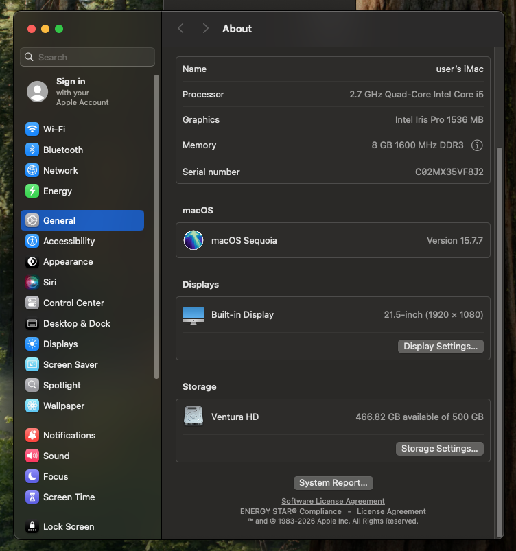Go back with the left chevron
This screenshot has width=516, height=551.
click(180, 28)
